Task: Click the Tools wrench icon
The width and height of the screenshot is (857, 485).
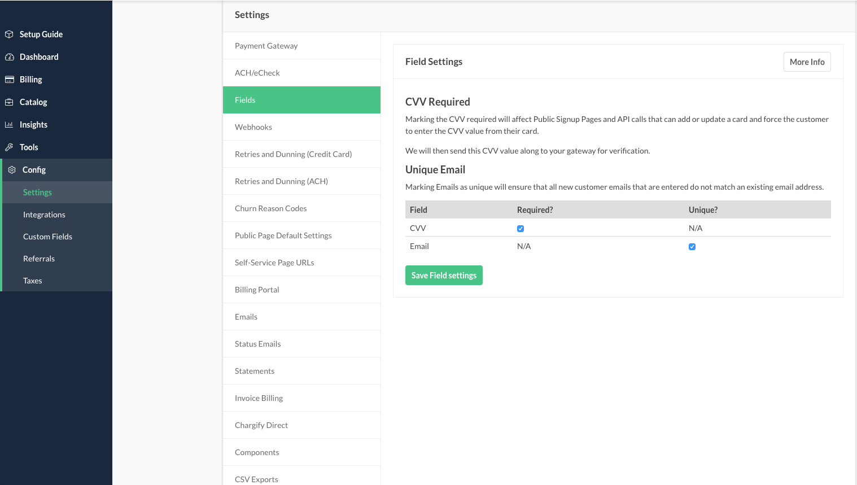Action: click(x=9, y=147)
